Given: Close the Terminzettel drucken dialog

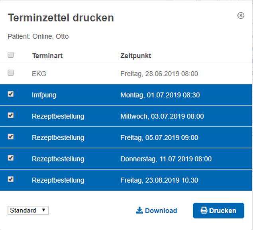Looking at the screenshot, I should [x=241, y=16].
